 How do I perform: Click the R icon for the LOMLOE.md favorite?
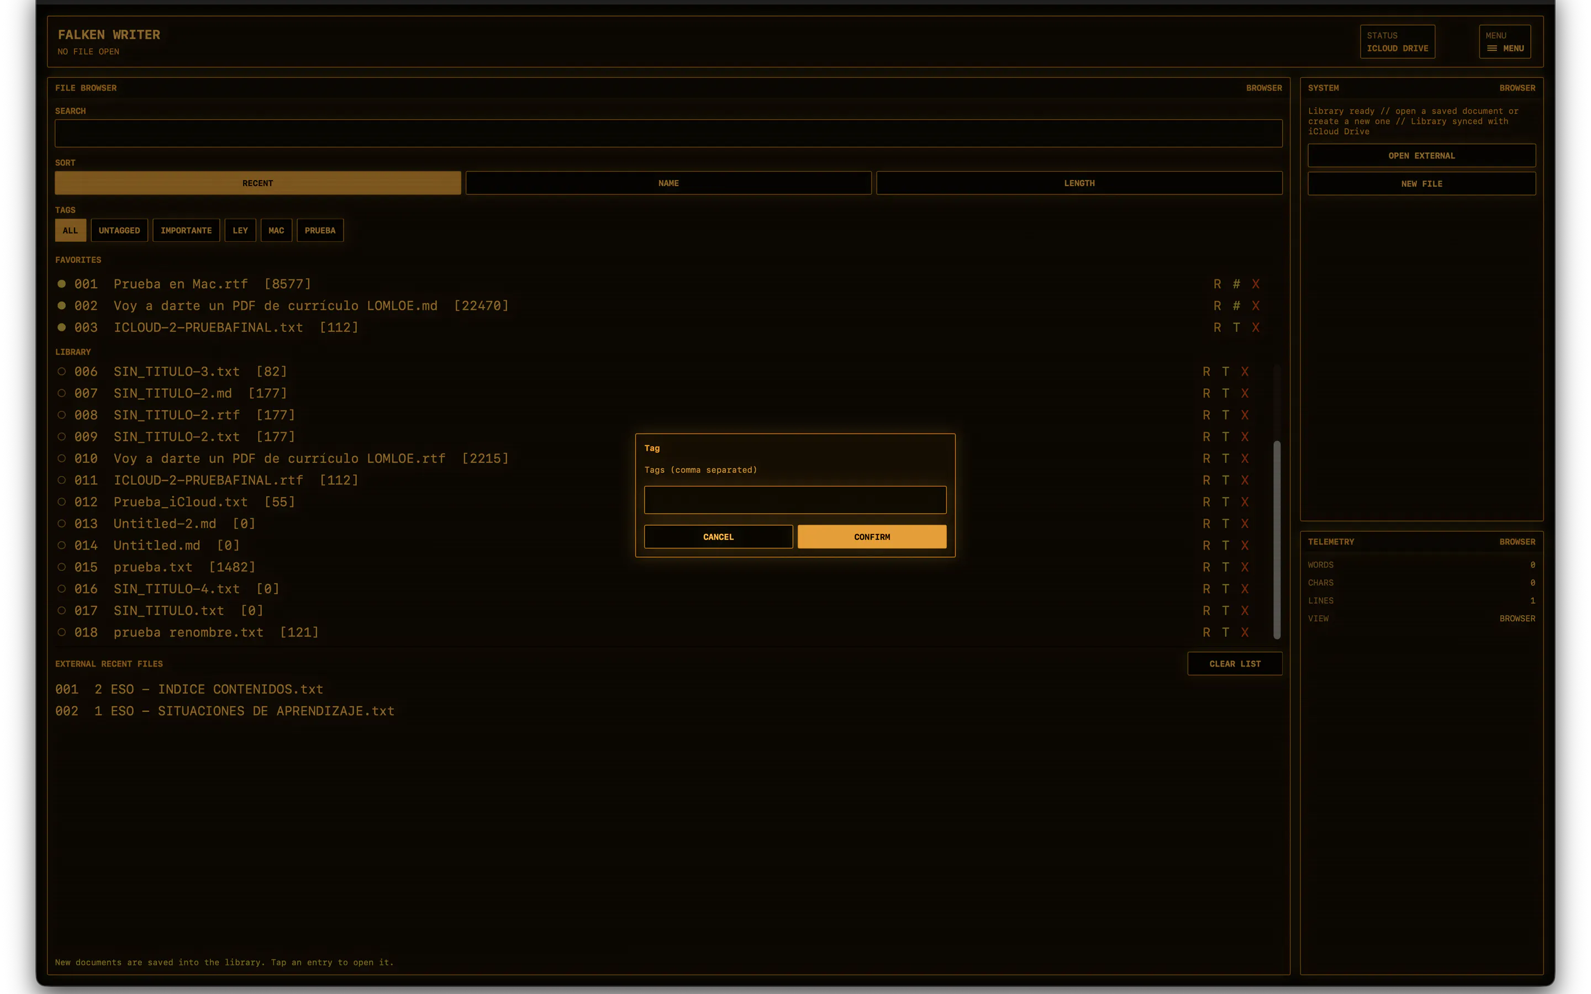pyautogui.click(x=1217, y=306)
